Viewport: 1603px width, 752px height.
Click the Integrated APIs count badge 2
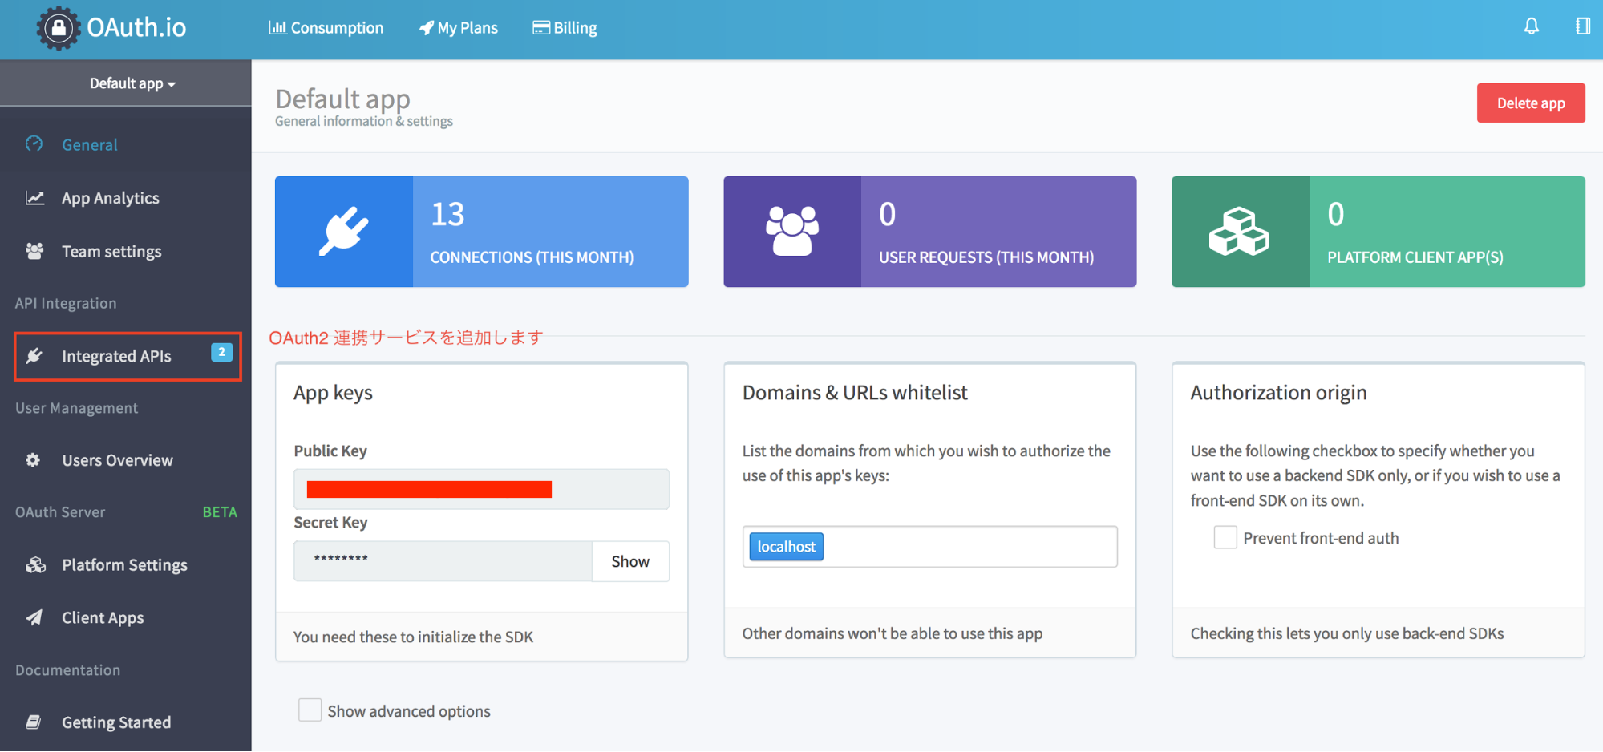[222, 352]
